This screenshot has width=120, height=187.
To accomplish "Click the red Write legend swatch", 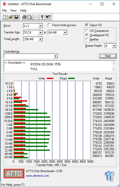I will 50,78.
